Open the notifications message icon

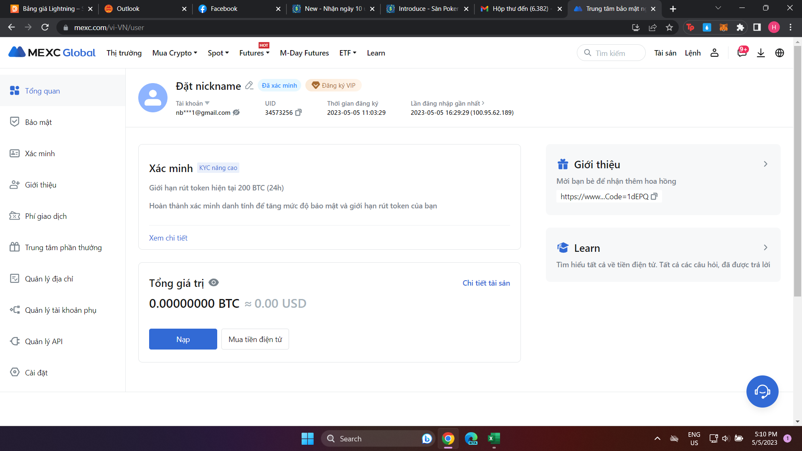742,53
